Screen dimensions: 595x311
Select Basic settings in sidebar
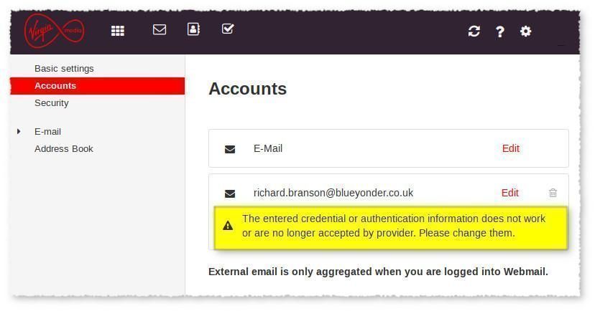[x=64, y=69]
